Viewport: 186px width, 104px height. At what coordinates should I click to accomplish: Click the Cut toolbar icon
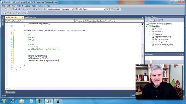(23, 9)
